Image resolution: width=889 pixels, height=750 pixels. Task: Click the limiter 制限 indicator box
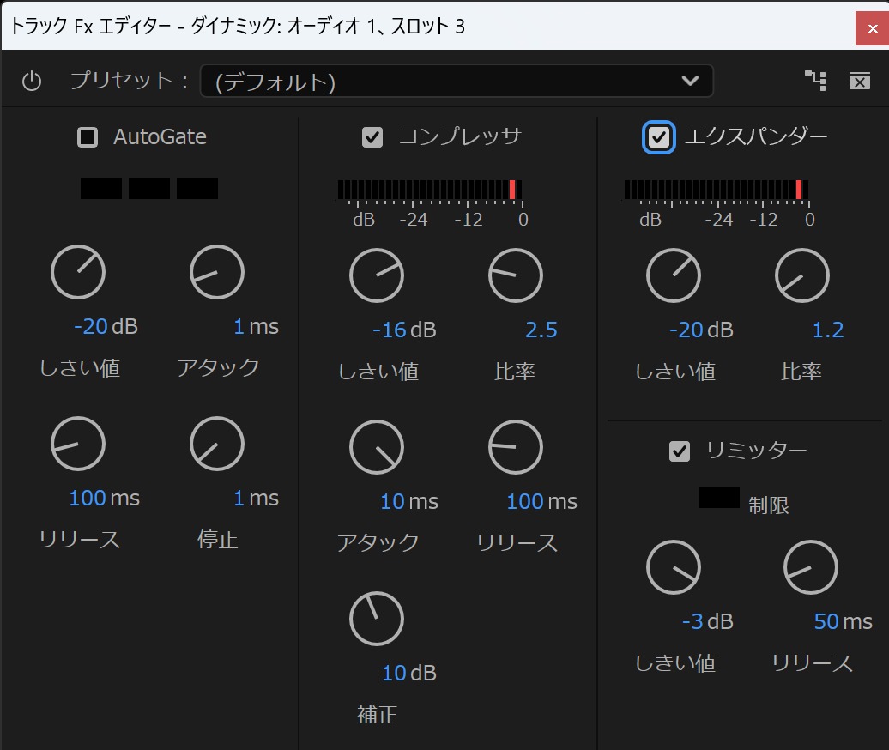(719, 498)
